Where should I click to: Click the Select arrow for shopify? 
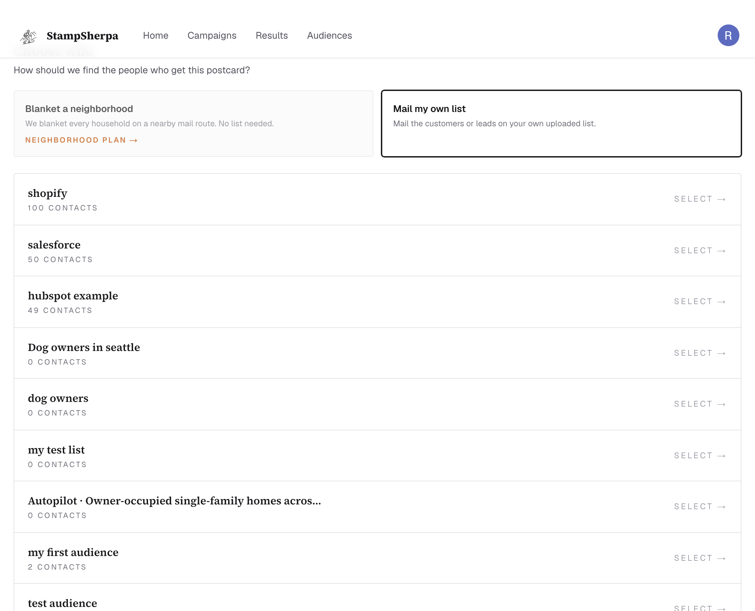[721, 199]
